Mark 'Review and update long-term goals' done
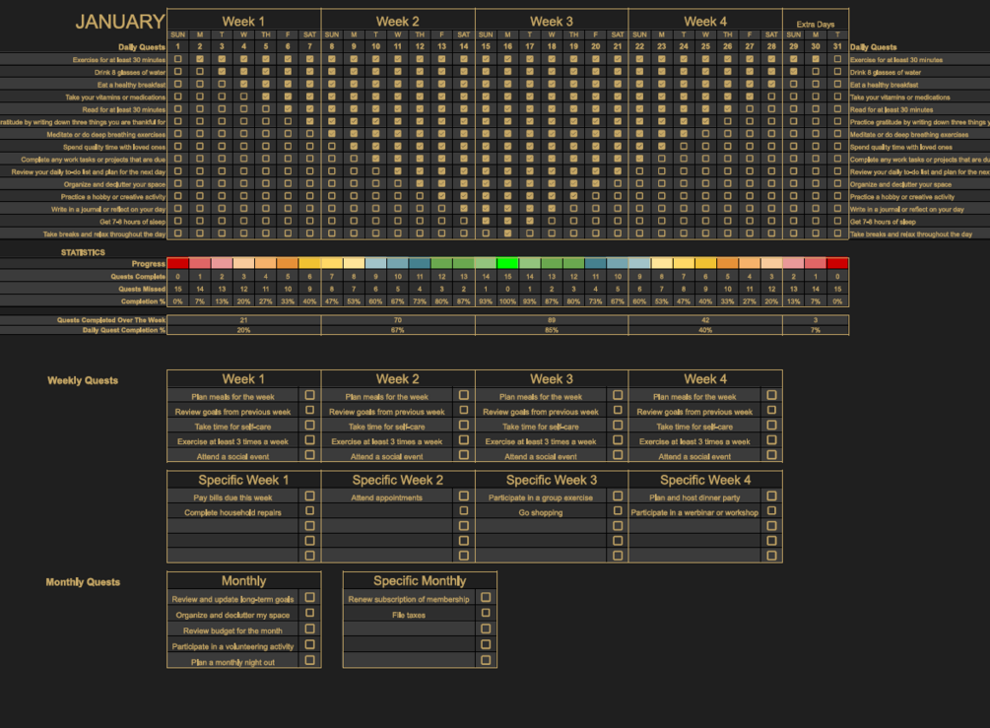The image size is (990, 728). (x=309, y=597)
